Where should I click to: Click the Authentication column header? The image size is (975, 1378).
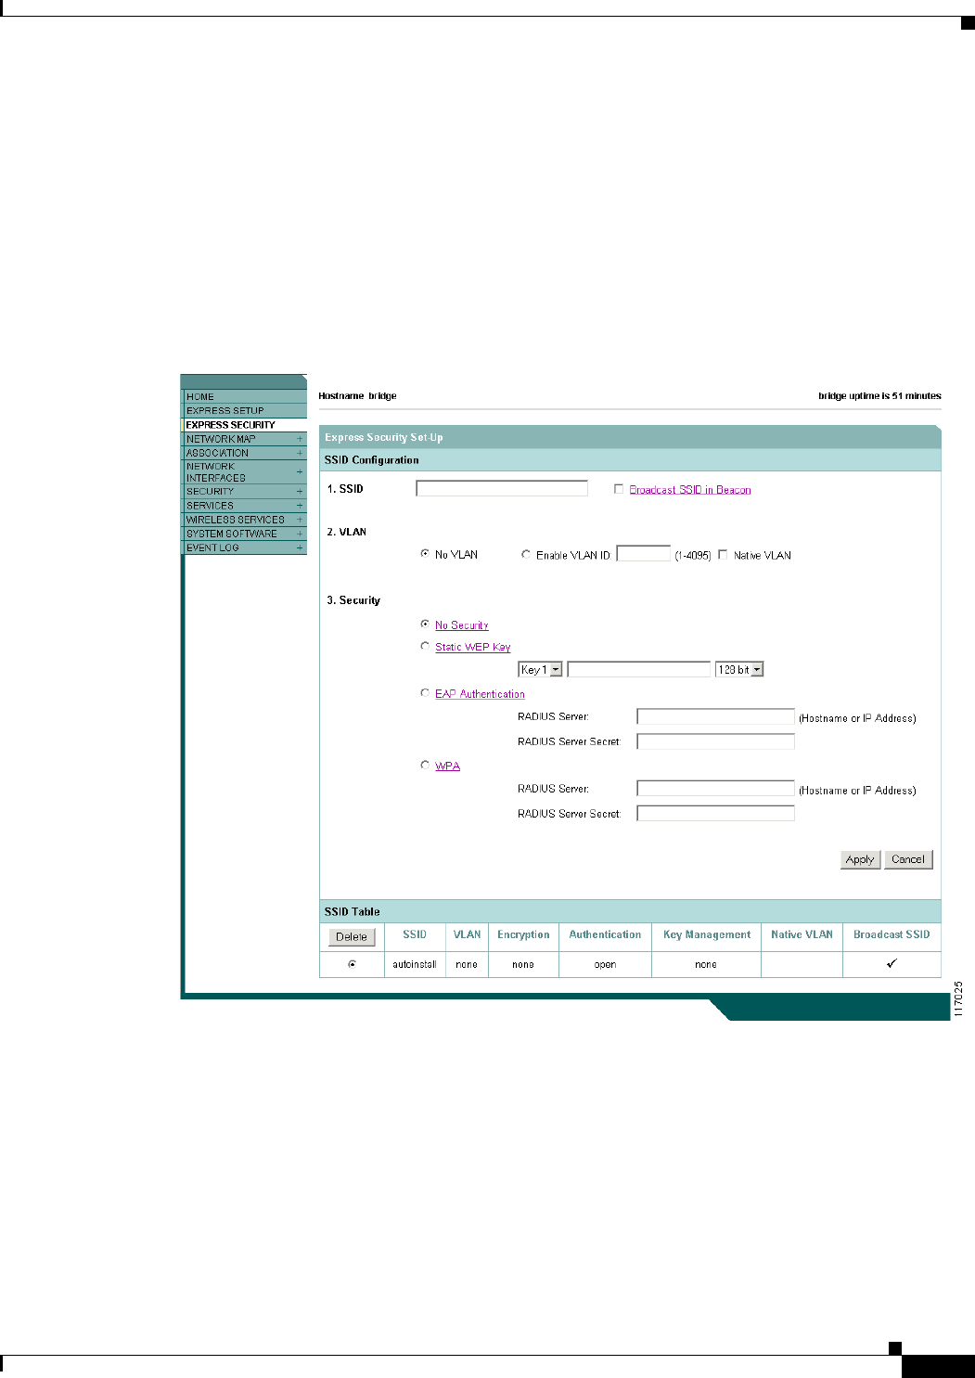pos(605,935)
